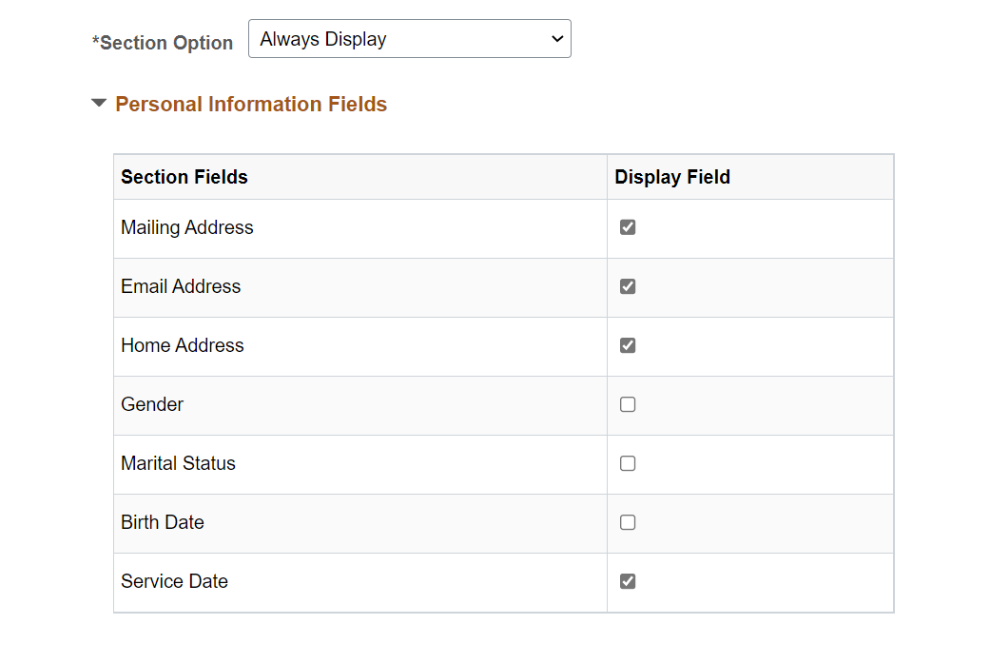Click the Section Fields column header
This screenshot has height=663, width=990.
tap(184, 177)
